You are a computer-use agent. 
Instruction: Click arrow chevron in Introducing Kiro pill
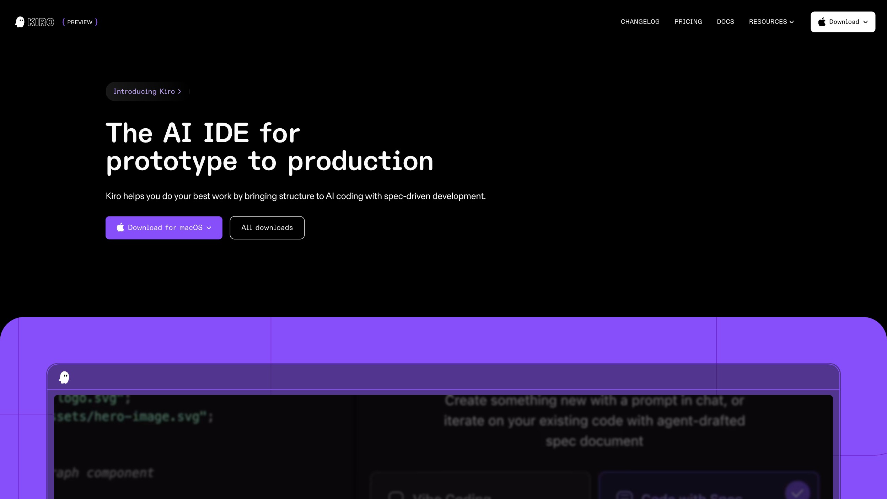(179, 92)
